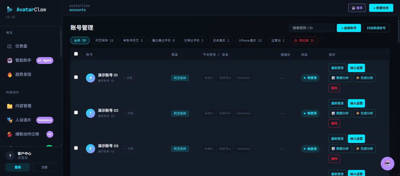
Task: Filter by 安卓真机 1
Action: pyautogui.click(x=221, y=40)
